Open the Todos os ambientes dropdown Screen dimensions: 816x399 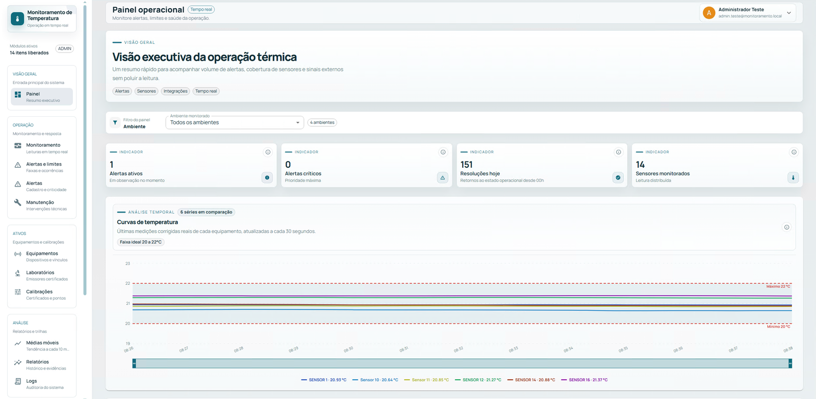pos(235,122)
